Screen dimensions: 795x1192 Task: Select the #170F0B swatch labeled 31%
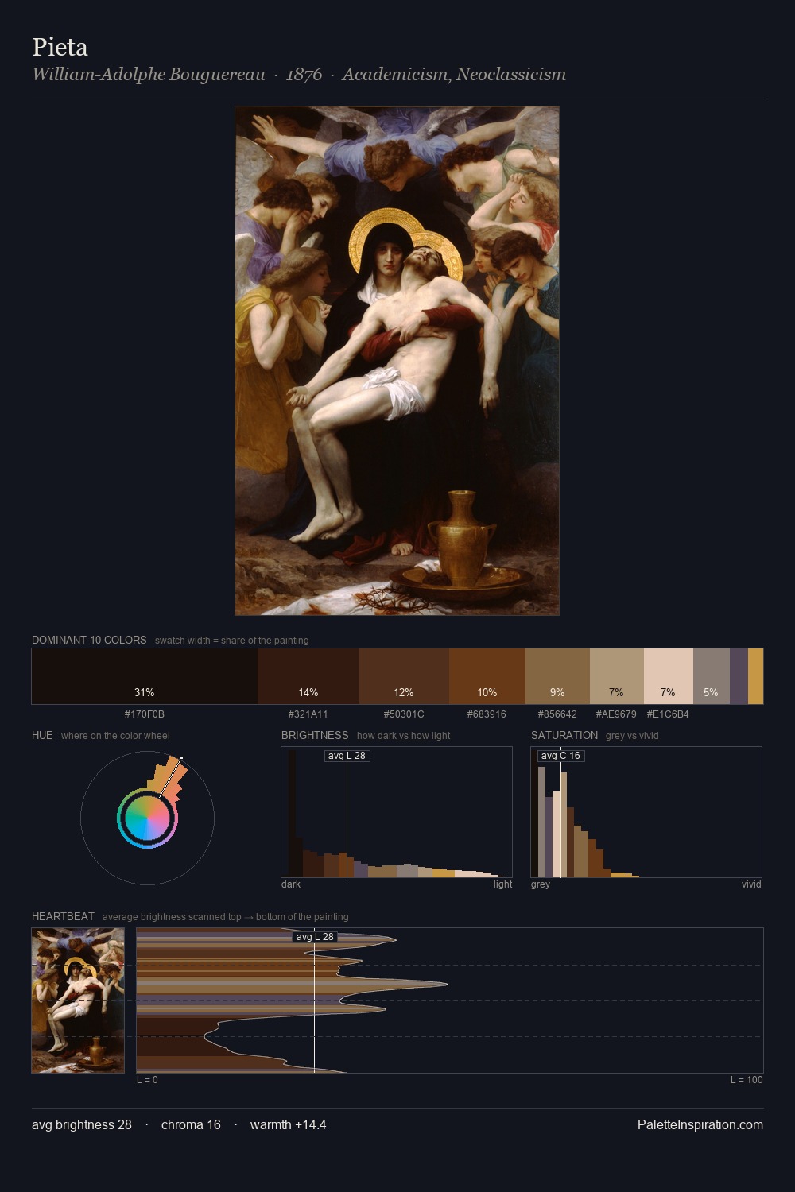pyautogui.click(x=145, y=676)
